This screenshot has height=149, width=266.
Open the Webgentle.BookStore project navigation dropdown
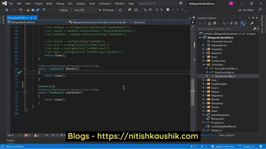click(x=37, y=22)
